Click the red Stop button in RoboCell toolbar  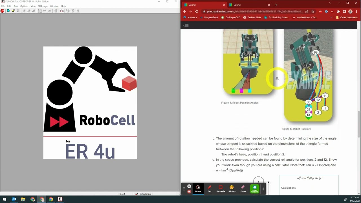[3, 11]
